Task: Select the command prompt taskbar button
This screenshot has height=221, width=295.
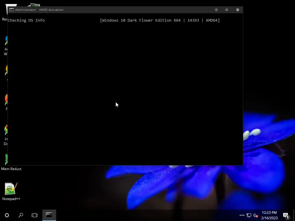Action: point(49,215)
